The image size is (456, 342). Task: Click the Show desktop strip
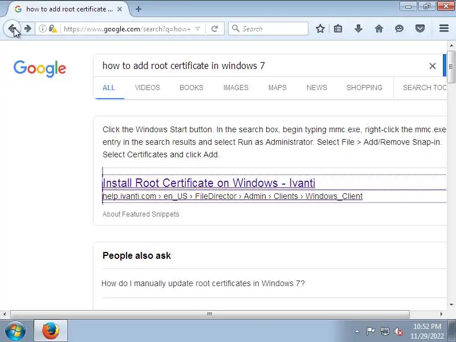click(453, 331)
